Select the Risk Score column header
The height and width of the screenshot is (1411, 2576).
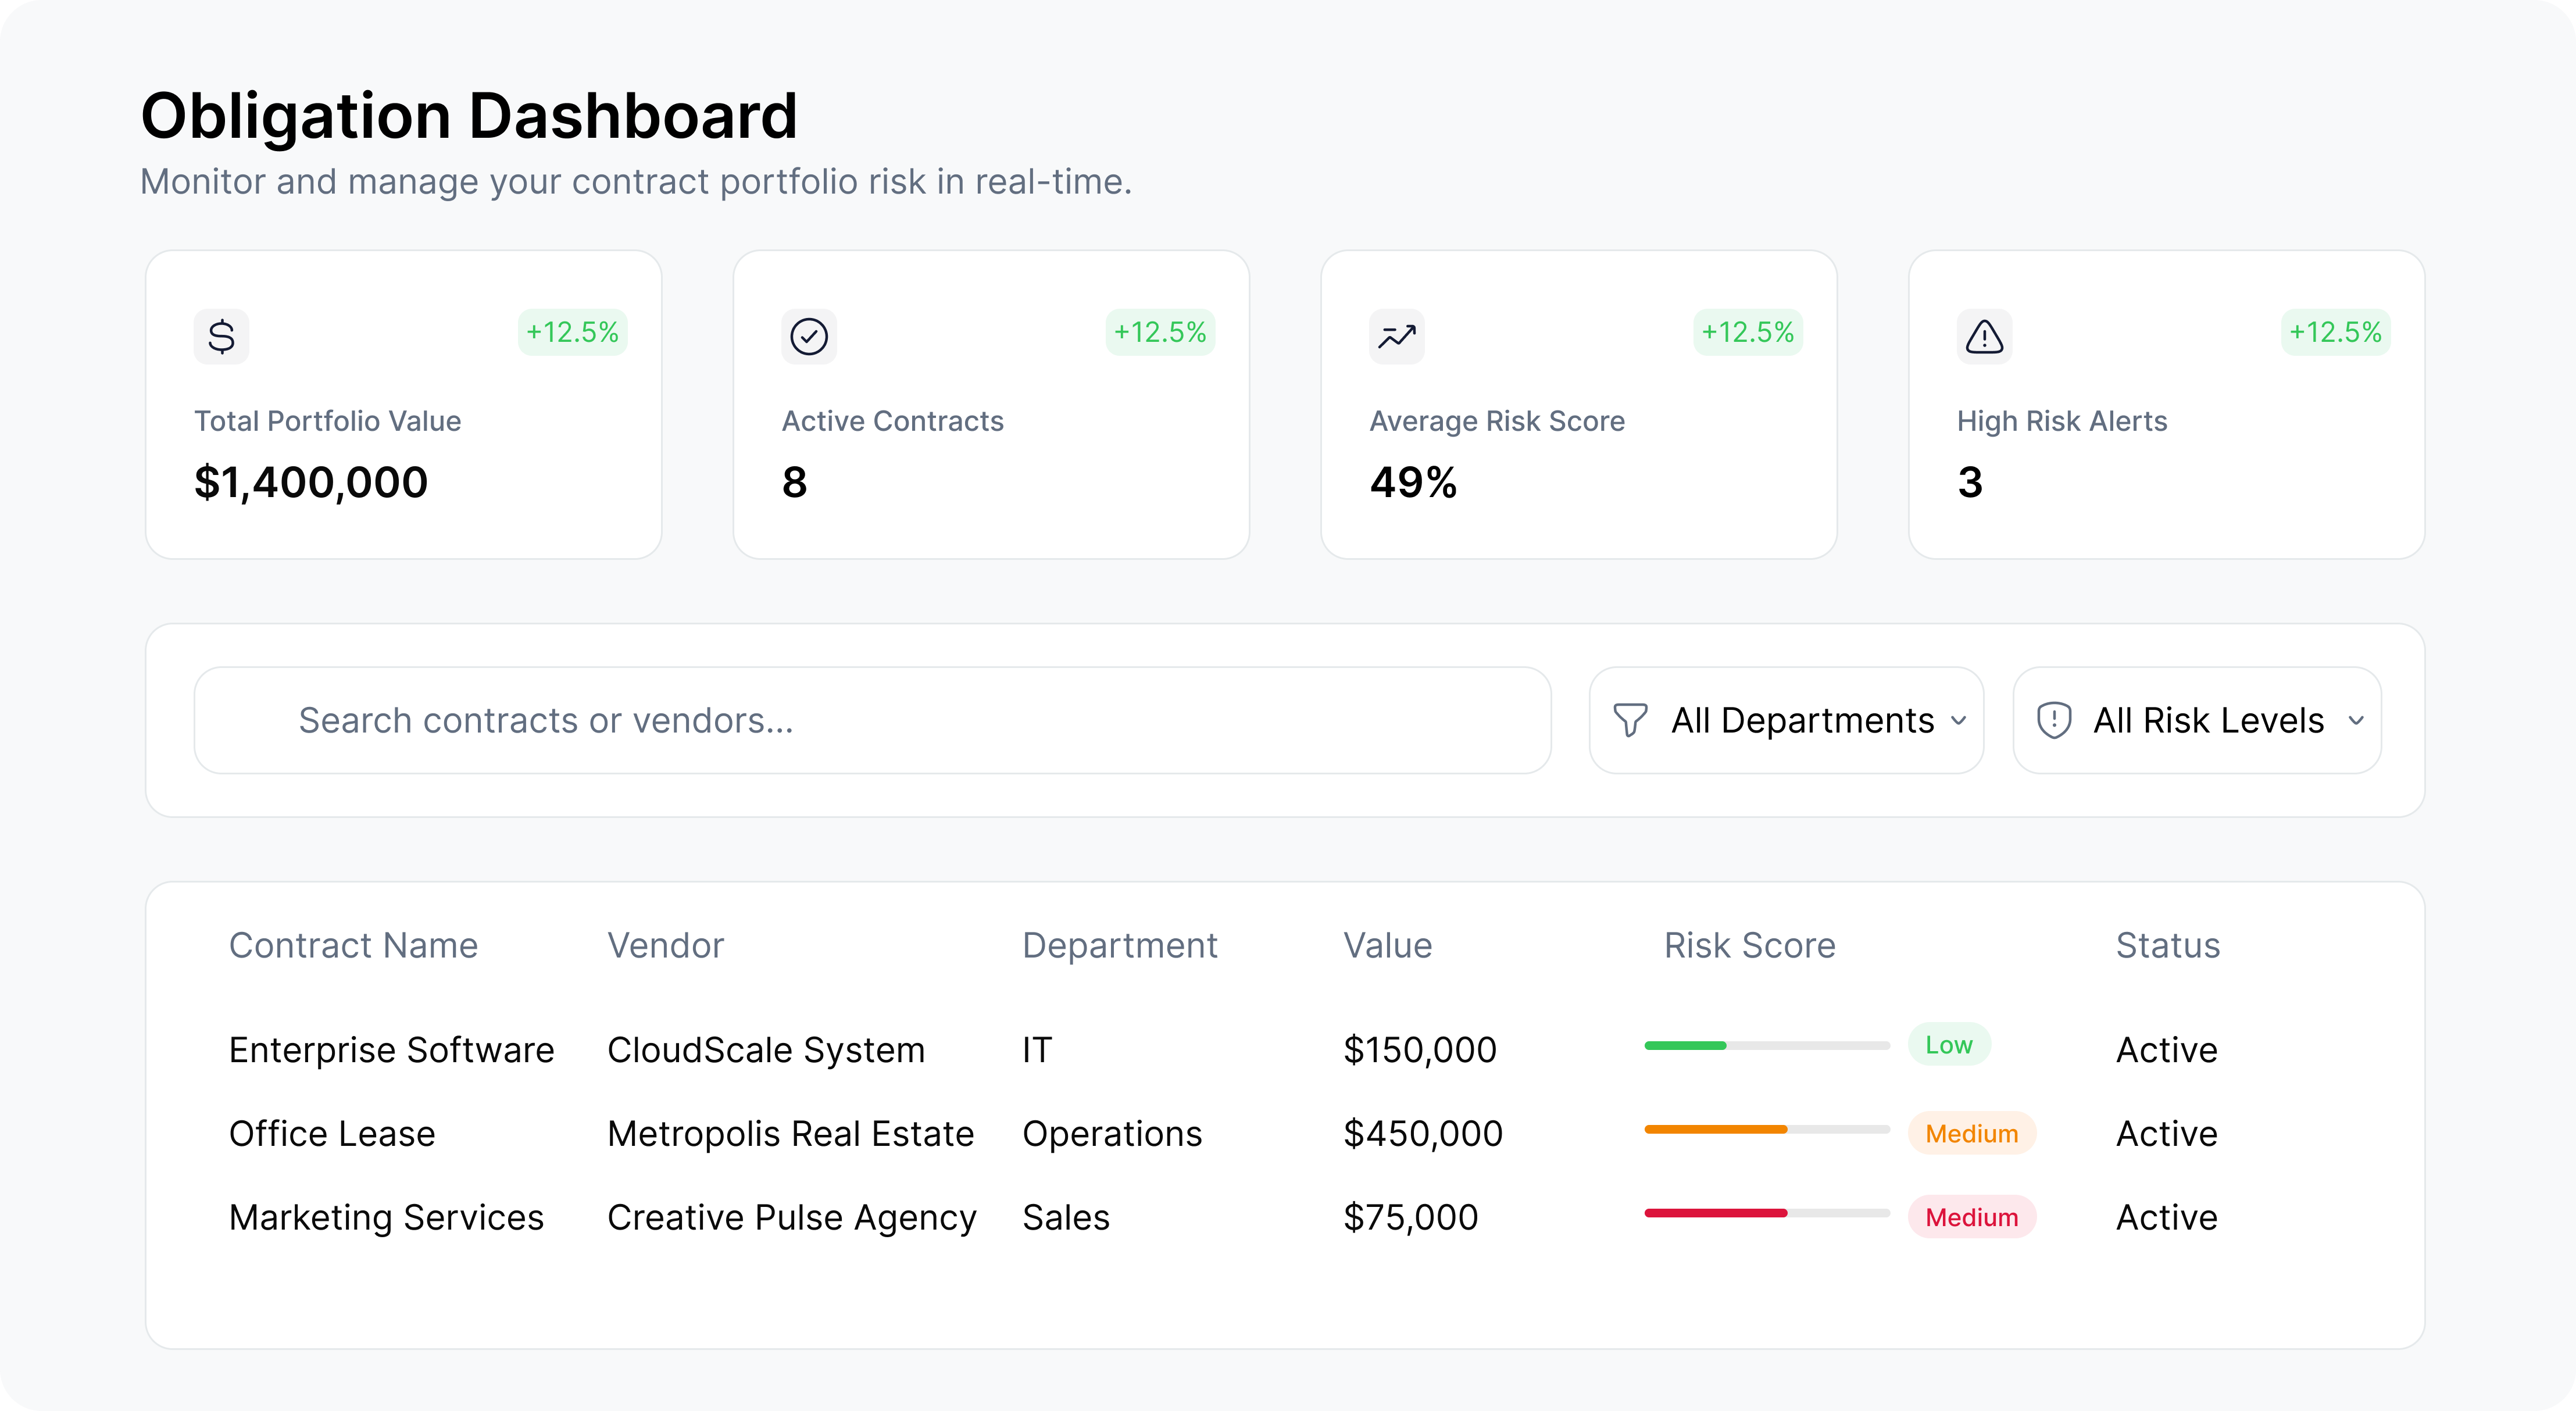pos(1749,945)
